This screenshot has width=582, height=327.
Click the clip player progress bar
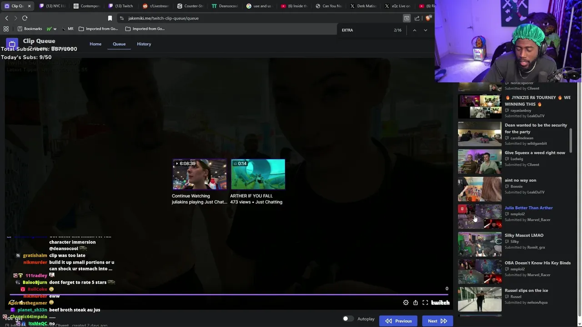[x=230, y=294]
